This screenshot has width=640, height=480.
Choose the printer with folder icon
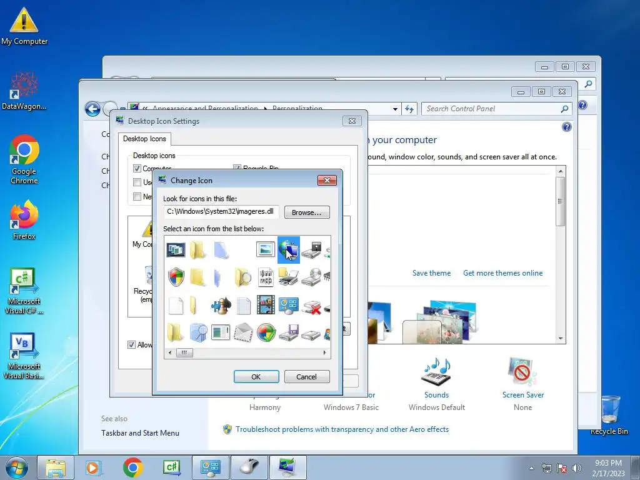(x=289, y=277)
